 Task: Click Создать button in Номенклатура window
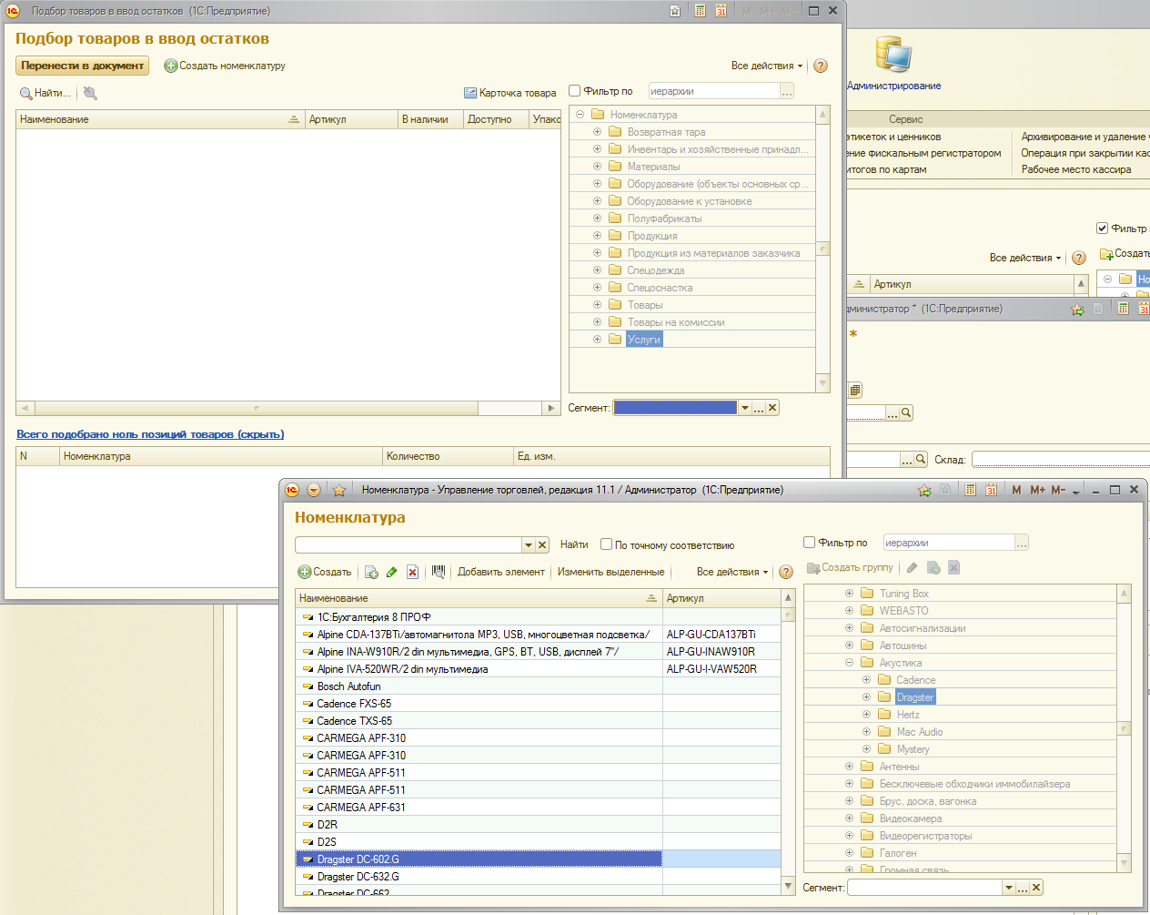click(325, 572)
